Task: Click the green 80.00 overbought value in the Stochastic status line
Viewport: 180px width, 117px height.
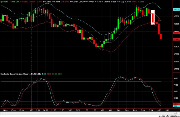Action: tap(54, 74)
